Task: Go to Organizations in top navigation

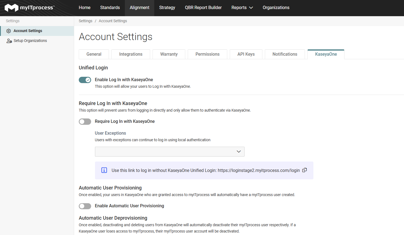Action: [x=276, y=8]
